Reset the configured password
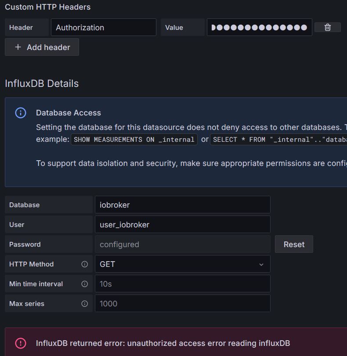The height and width of the screenshot is (356, 347). tap(294, 245)
